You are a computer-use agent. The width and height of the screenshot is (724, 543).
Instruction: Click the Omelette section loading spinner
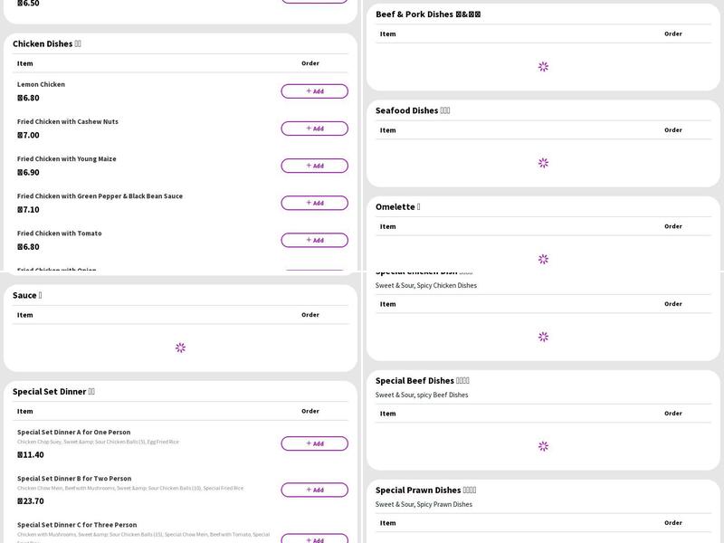click(543, 259)
